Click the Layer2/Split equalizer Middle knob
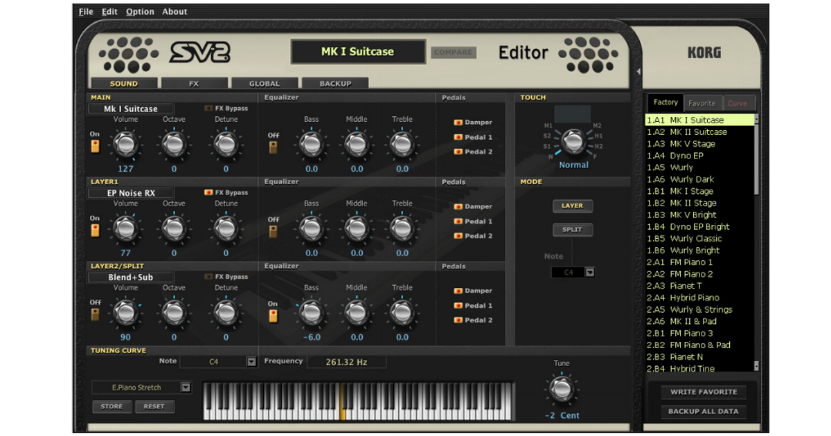 click(357, 313)
